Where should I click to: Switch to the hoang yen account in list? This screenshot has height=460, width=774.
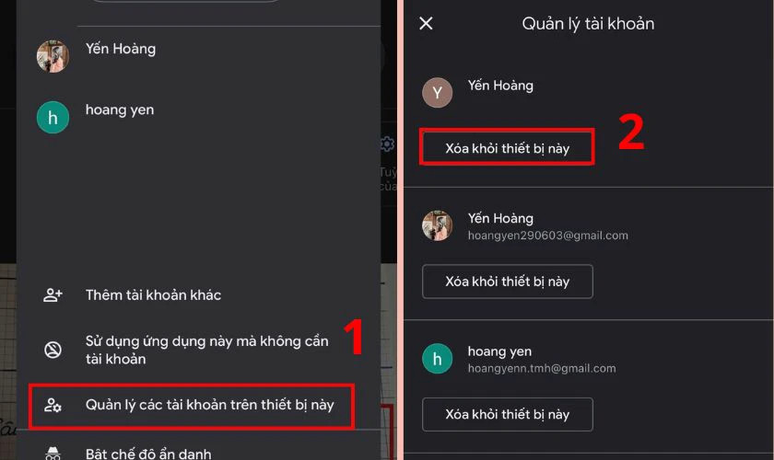(x=120, y=110)
